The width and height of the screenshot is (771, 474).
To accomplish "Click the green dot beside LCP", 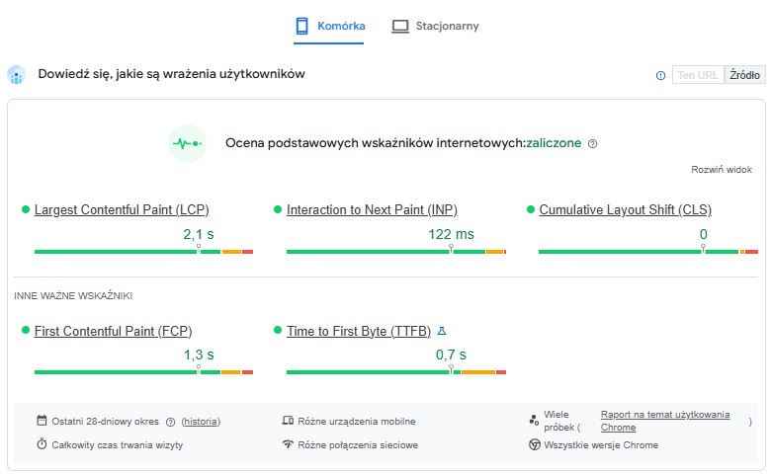I will (26, 209).
